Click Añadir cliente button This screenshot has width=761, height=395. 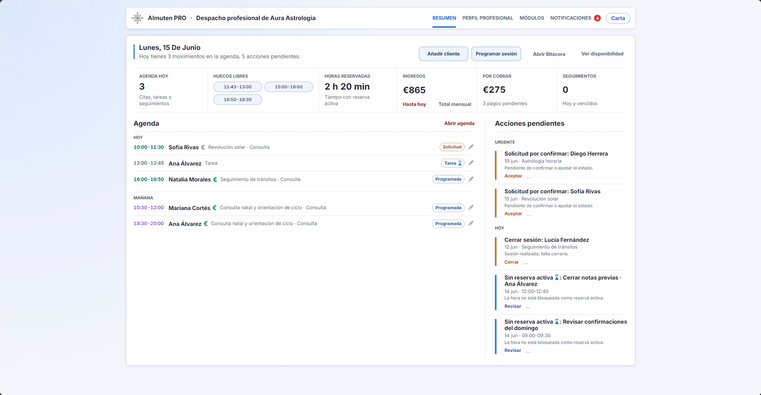443,54
